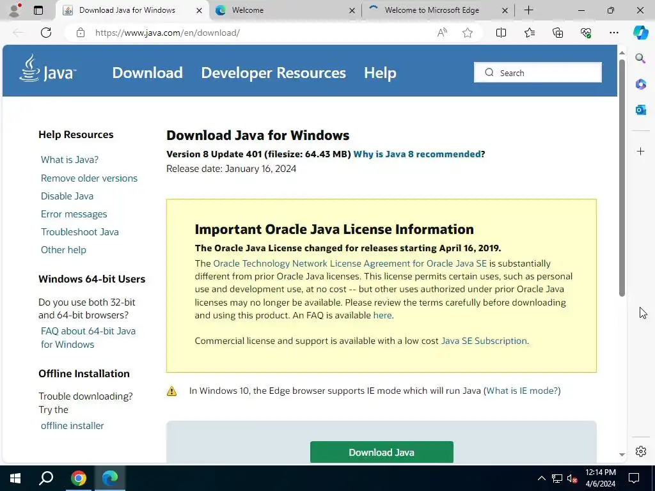The image size is (655, 491).
Task: Refresh the page with the reload icon
Action: [46, 33]
